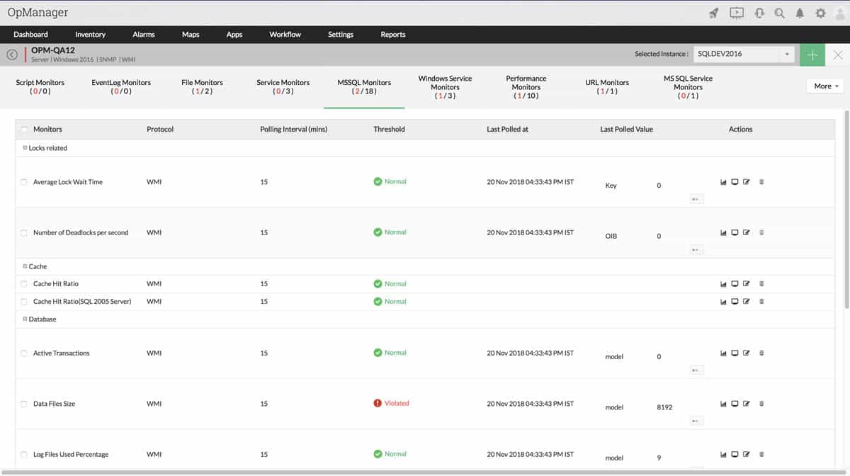Open the Selected Instance SQLDEV2016 dropdown
The image size is (850, 476).
744,54
